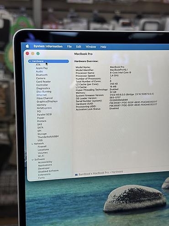Image resolution: width=169 pixels, height=226 pixels.
Task: Open the Window menu
Action: [91, 47]
